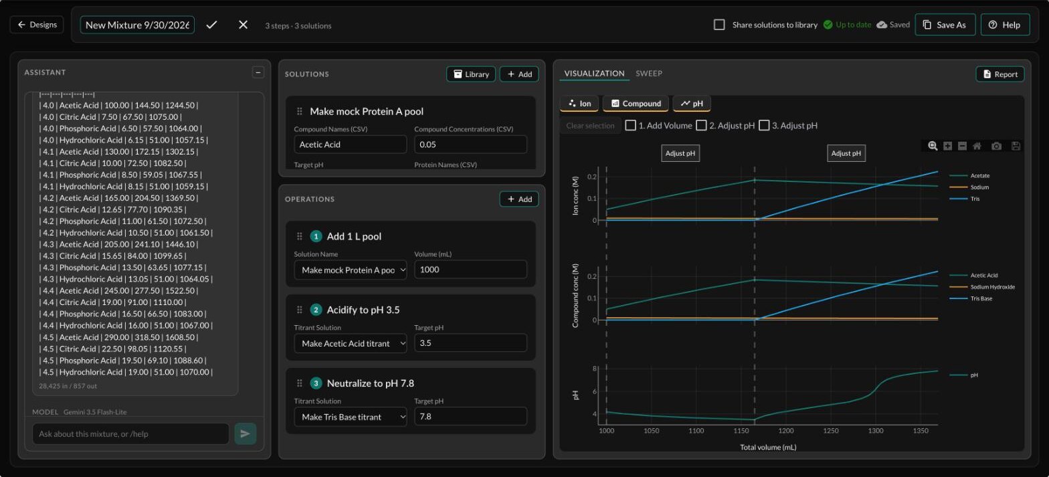
Task: Open Titrant Solution dropdown showing Tris Base titrant
Action: pos(351,417)
